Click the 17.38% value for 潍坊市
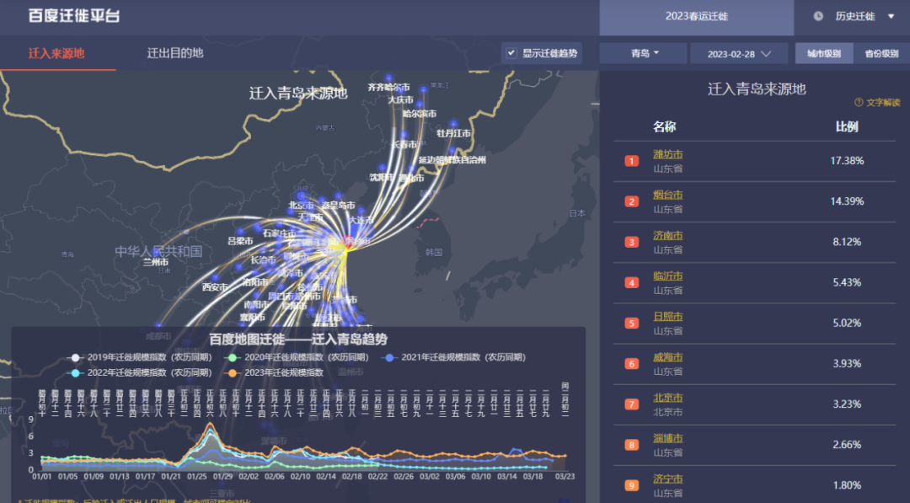This screenshot has width=910, height=503. click(847, 161)
